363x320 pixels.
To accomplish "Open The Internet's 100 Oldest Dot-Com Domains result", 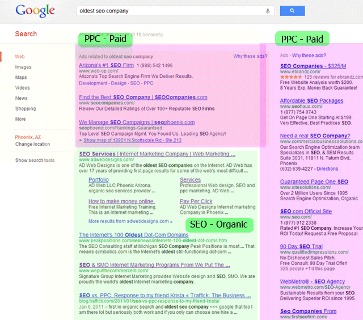I will click(x=134, y=235).
